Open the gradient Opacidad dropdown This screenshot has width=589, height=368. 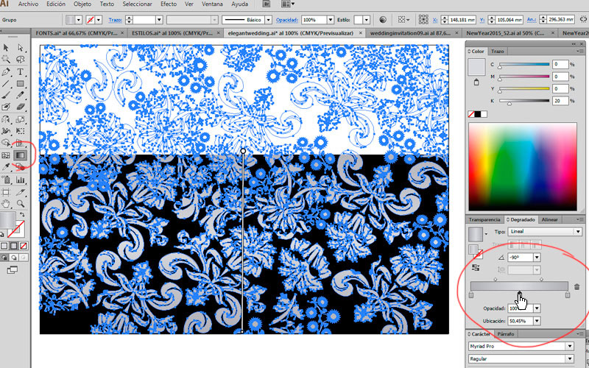click(537, 308)
